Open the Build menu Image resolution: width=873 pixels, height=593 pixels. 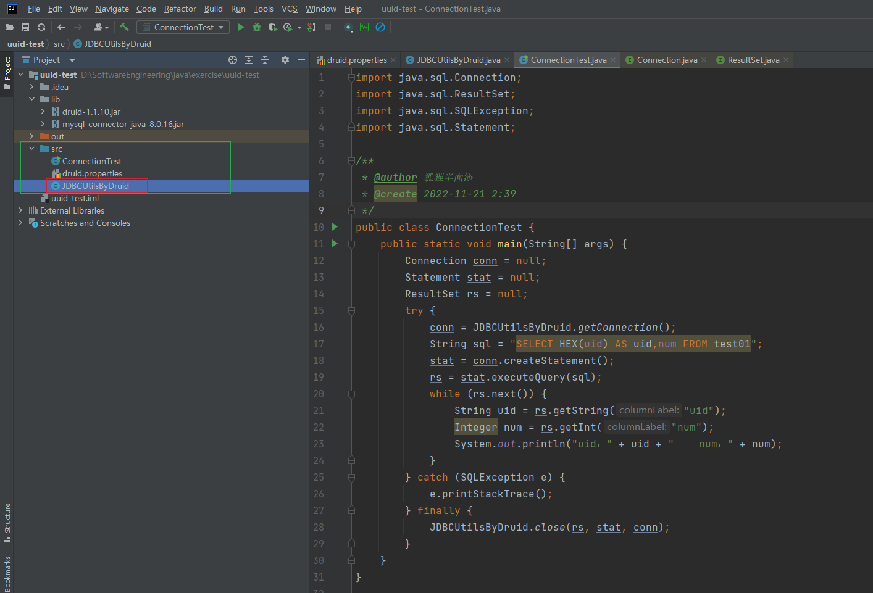pyautogui.click(x=214, y=9)
